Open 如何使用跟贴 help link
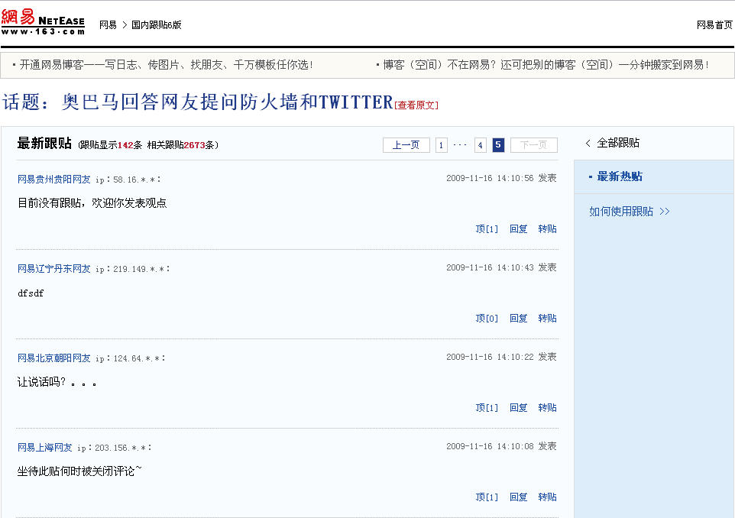The height and width of the screenshot is (518, 735). click(629, 212)
